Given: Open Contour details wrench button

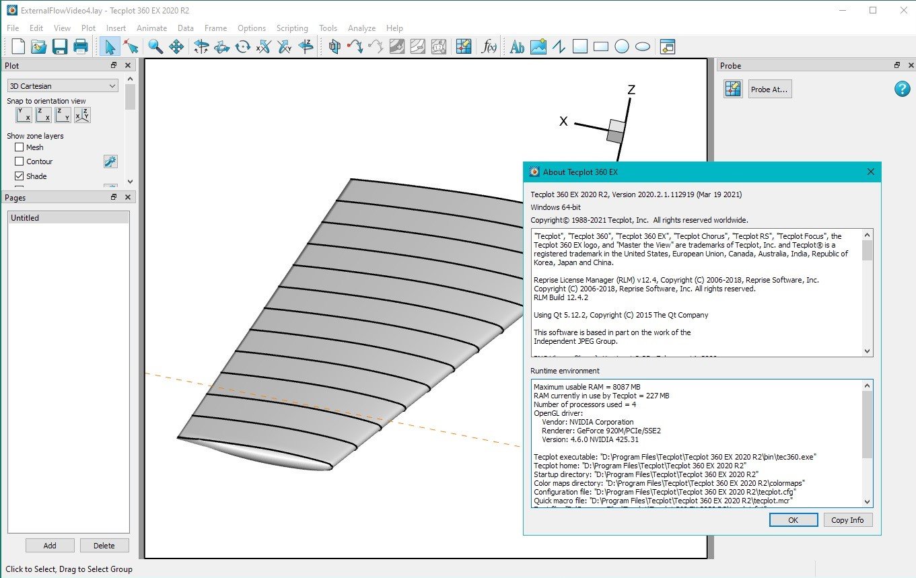Looking at the screenshot, I should 110,161.
